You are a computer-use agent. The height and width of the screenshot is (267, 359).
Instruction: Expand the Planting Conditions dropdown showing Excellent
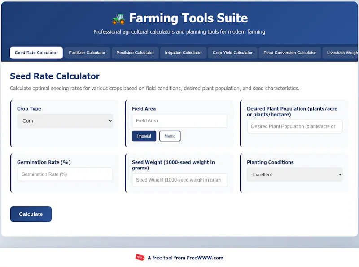click(295, 174)
